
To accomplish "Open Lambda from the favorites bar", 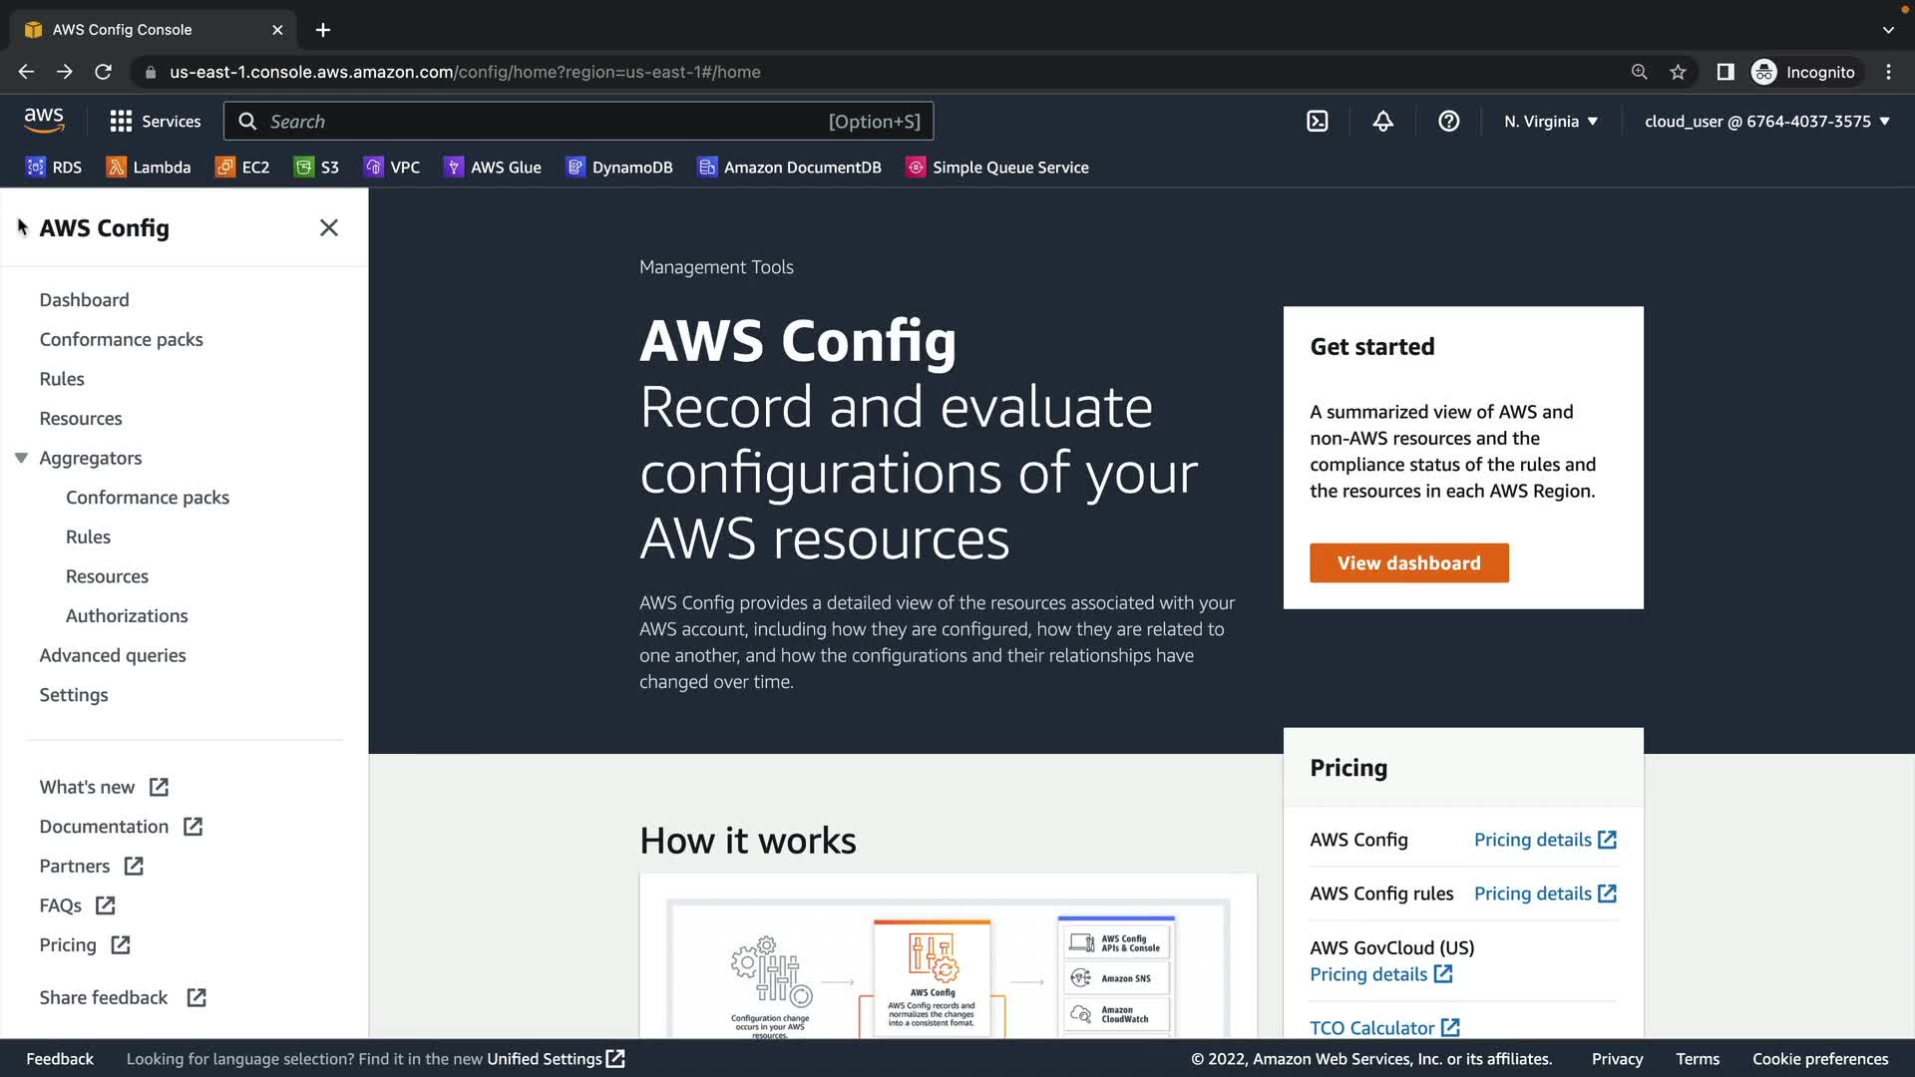I will [149, 168].
